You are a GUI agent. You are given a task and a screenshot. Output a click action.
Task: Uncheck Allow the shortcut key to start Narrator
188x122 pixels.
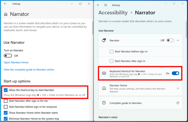pos(6,90)
